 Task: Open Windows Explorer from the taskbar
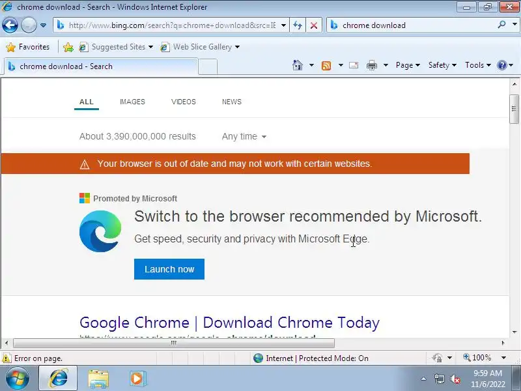pos(98,379)
